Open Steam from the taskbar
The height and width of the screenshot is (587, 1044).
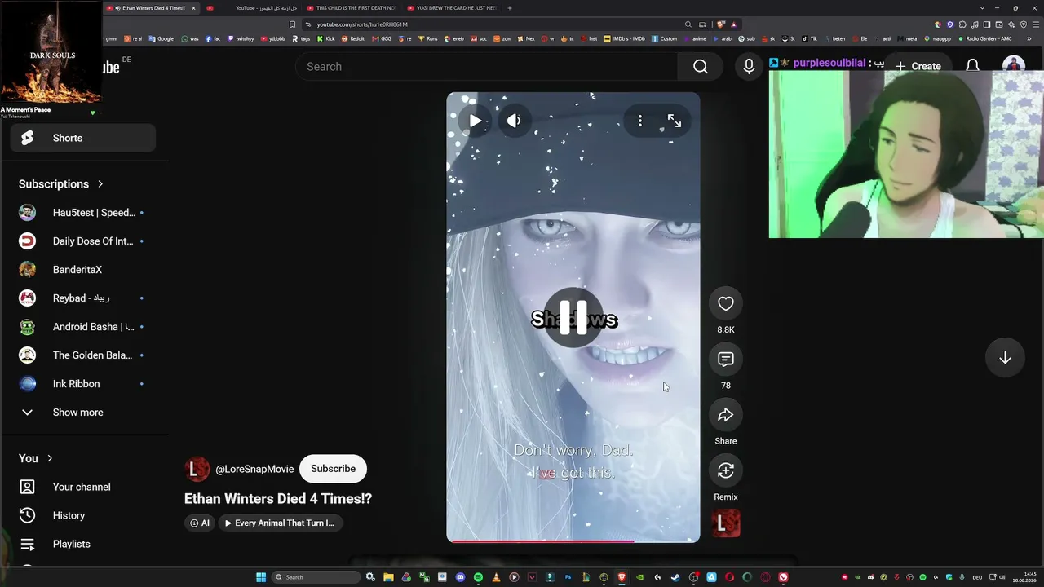pyautogui.click(x=675, y=577)
